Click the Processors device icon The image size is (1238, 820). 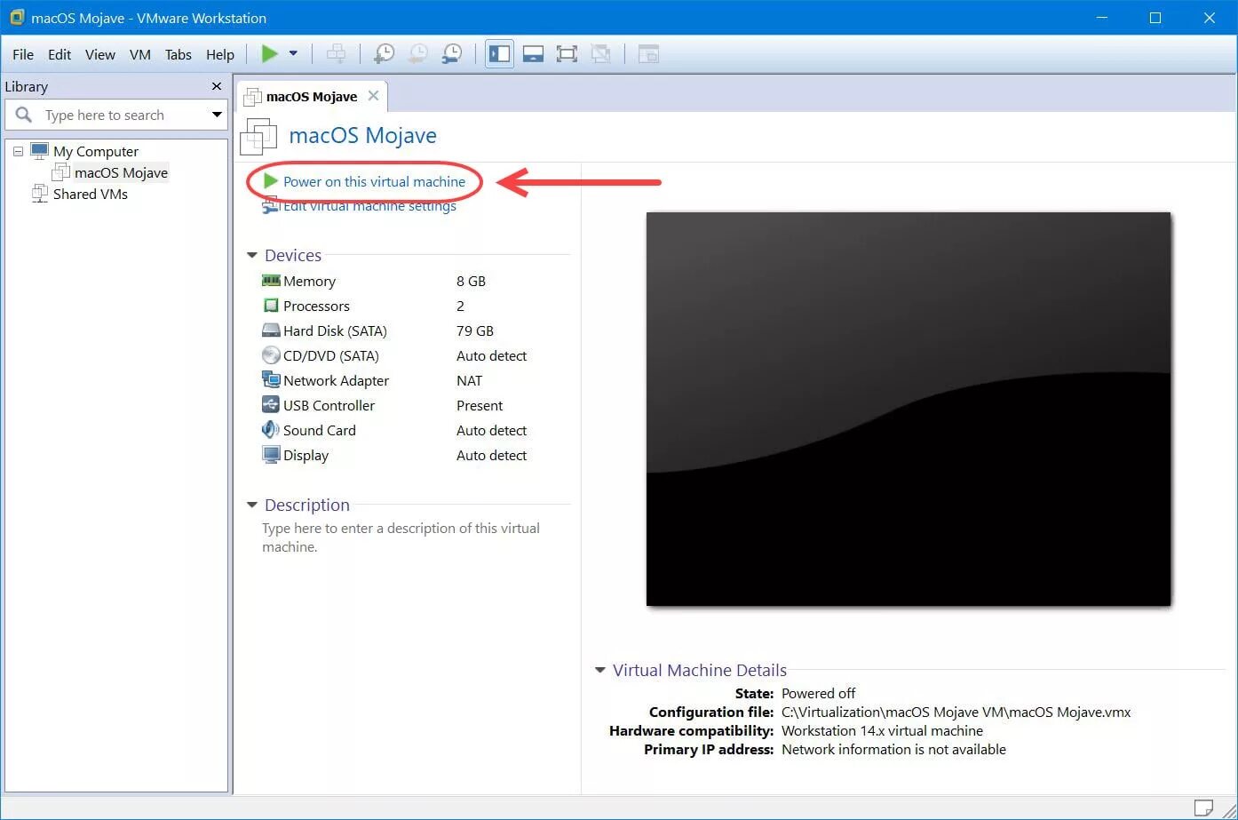tap(271, 306)
